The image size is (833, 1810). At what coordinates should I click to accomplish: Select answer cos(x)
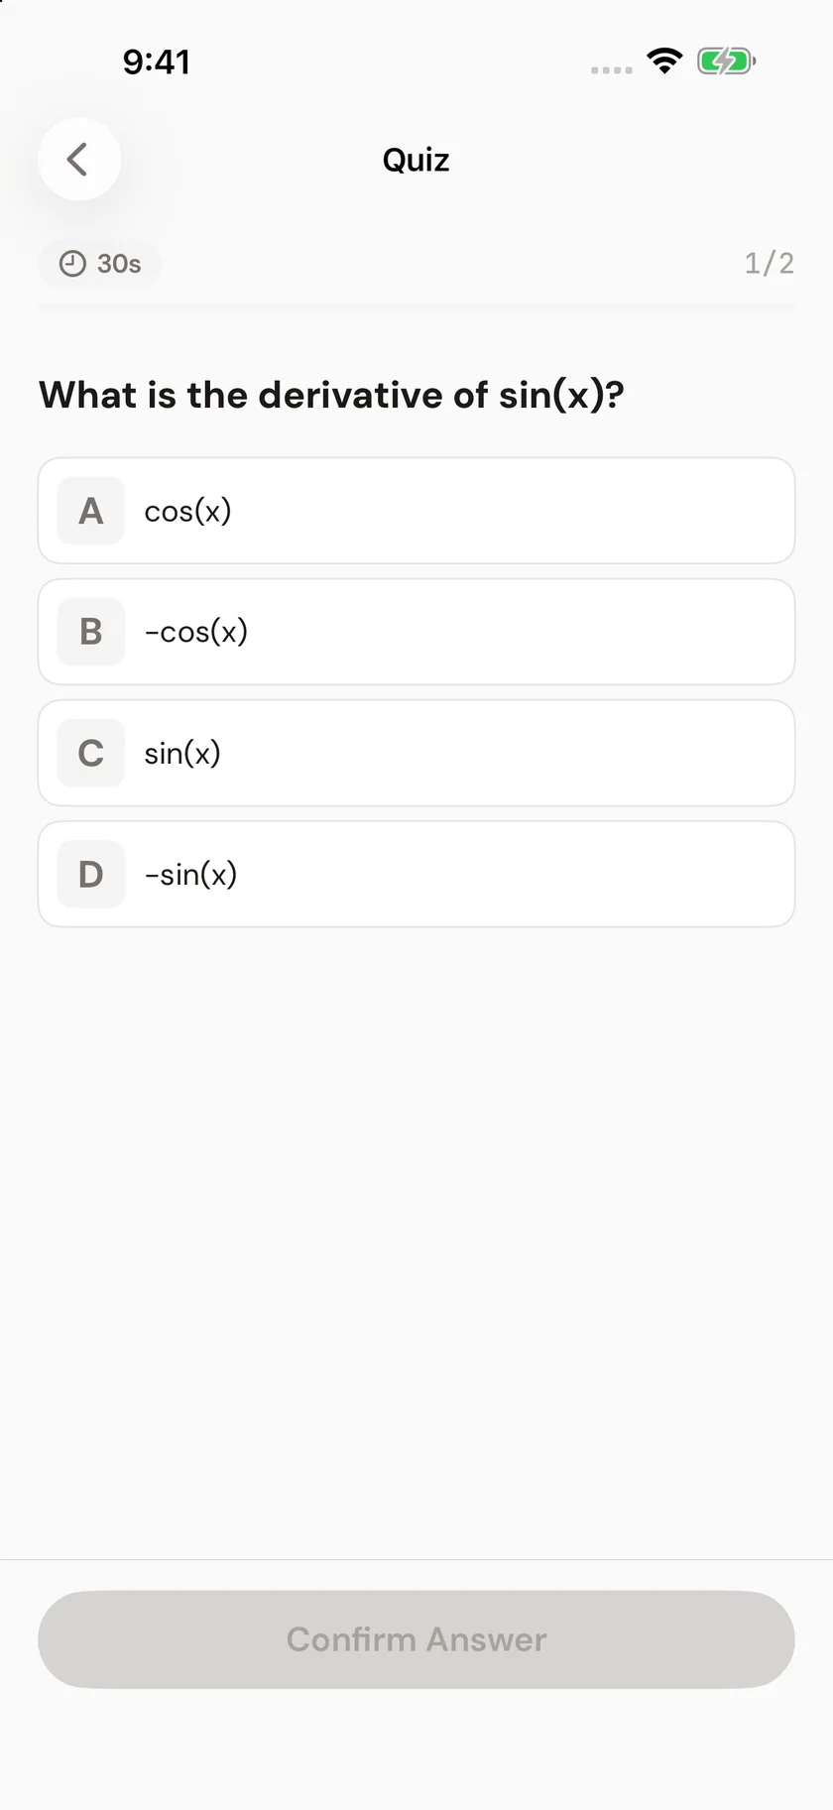coord(416,511)
